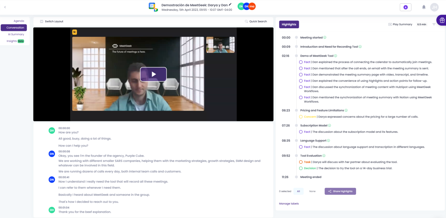Go back using the top-left arrow
Image resolution: width=446 pixels, height=218 pixels.
click(x=5, y=7)
